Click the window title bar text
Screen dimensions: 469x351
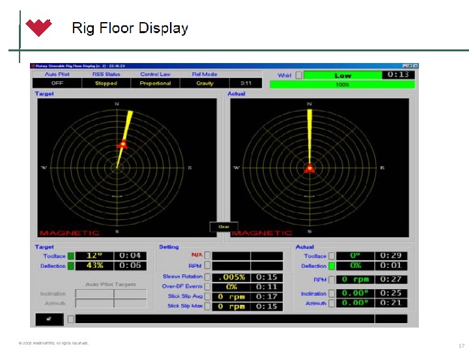click(x=81, y=66)
